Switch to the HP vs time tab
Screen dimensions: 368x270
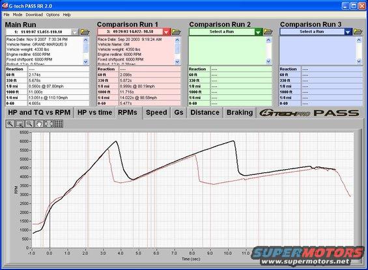tap(94, 113)
